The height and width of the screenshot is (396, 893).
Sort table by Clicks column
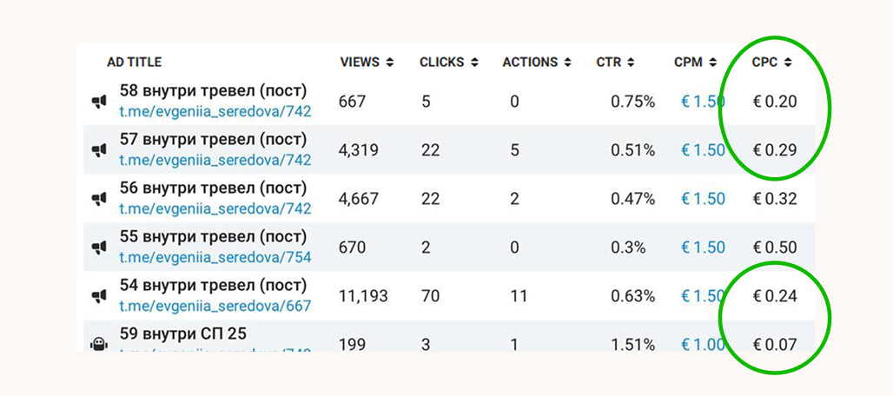coord(448,63)
